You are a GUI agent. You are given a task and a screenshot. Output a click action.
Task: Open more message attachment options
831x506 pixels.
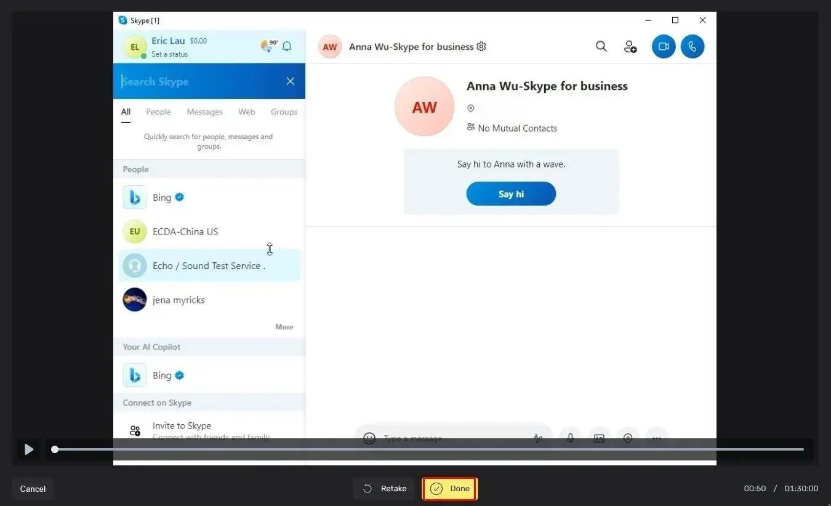(656, 438)
